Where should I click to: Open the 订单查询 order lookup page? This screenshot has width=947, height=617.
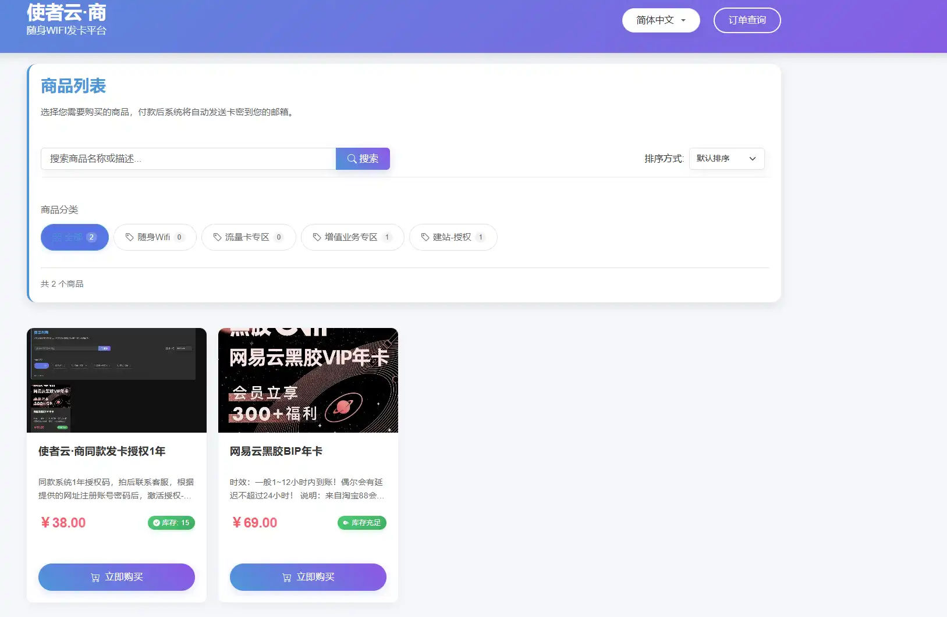click(747, 20)
